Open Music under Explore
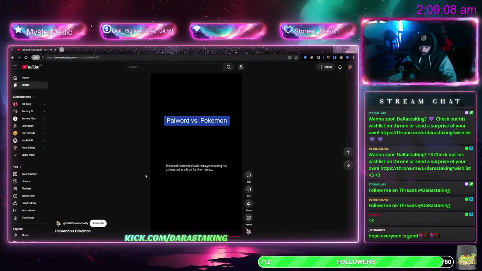482x271 pixels. click(29, 235)
